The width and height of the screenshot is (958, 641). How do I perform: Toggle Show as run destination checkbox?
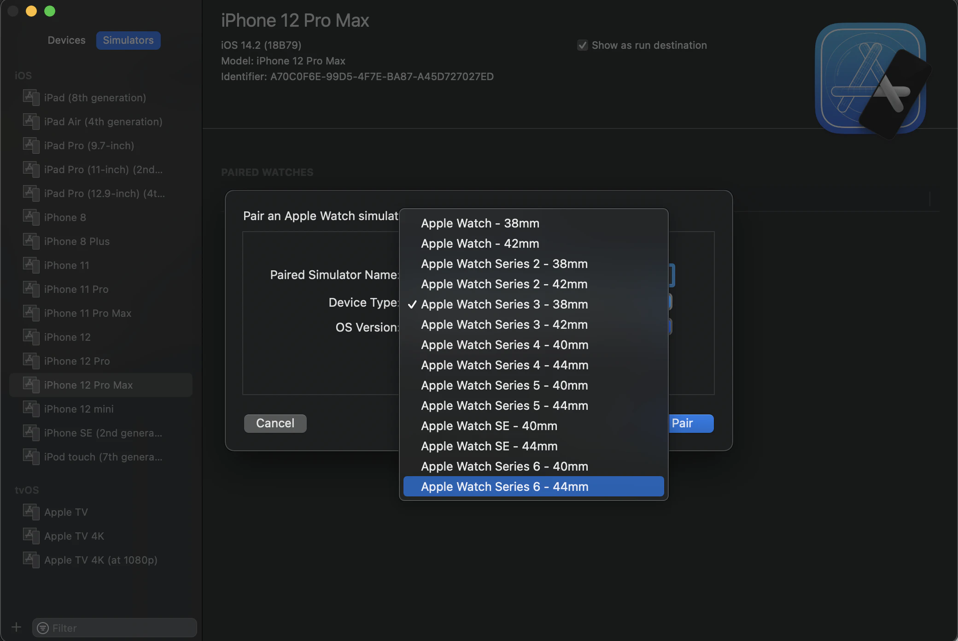point(582,45)
